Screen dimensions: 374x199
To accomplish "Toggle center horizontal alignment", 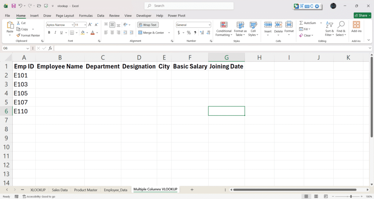I will (112, 33).
